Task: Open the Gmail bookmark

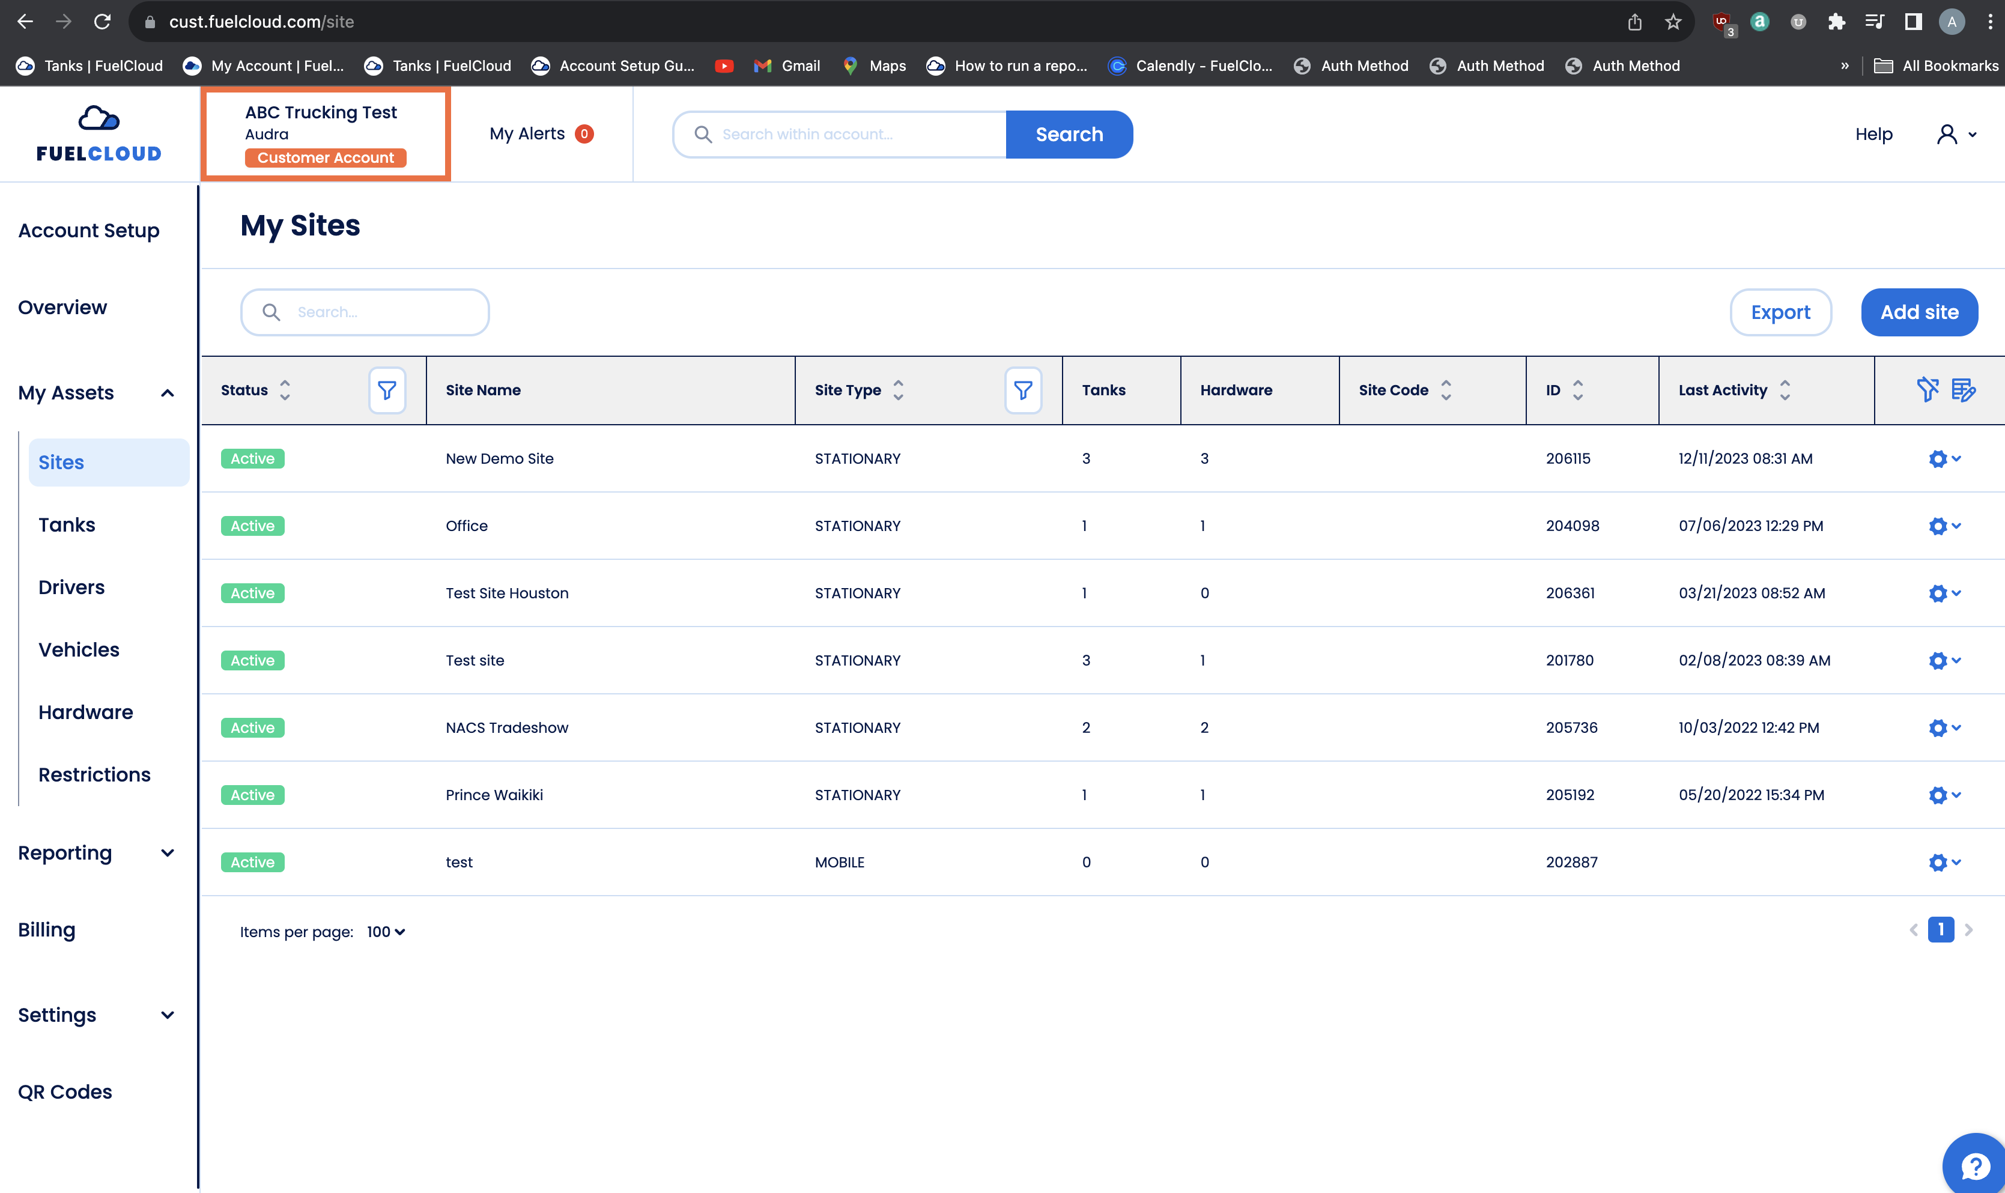Action: 787,66
